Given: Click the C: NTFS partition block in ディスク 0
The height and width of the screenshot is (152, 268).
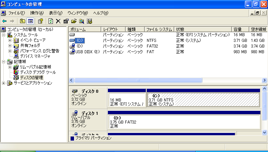Looking at the screenshot, I should click(203, 100).
